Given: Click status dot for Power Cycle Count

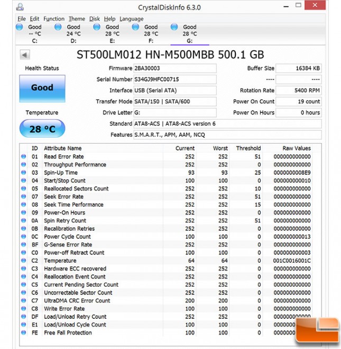Looking at the screenshot, I should tap(24, 237).
